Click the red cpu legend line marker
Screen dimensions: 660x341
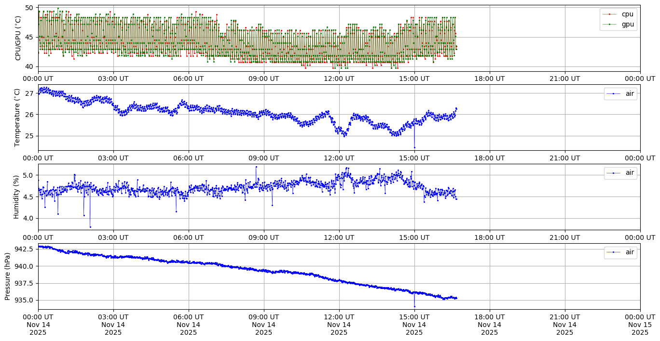point(609,14)
